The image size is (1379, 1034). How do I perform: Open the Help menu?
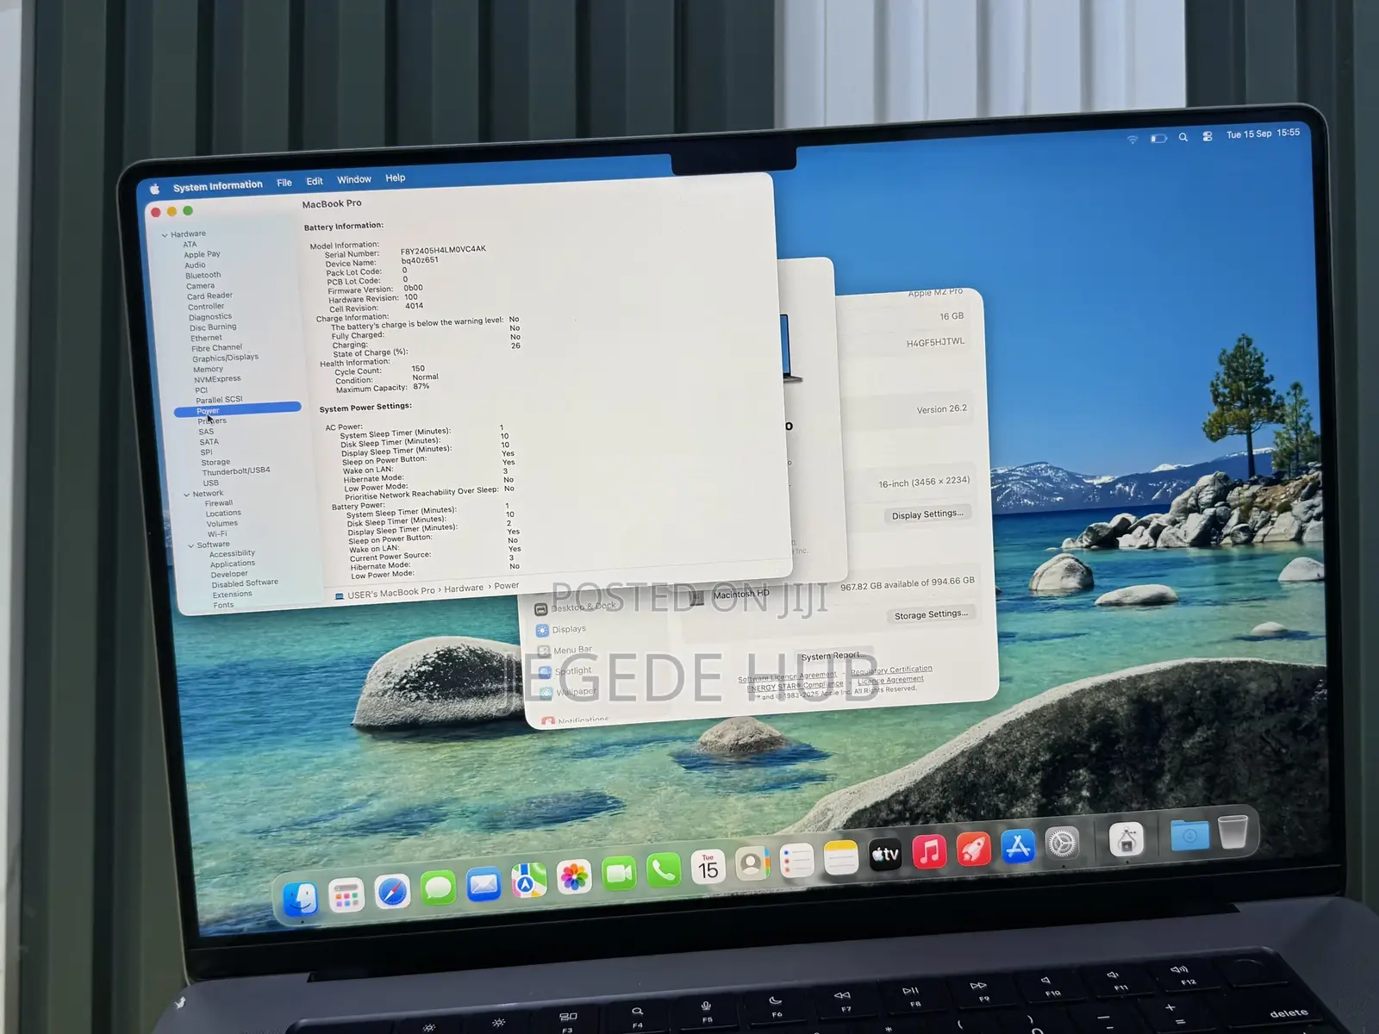[396, 178]
